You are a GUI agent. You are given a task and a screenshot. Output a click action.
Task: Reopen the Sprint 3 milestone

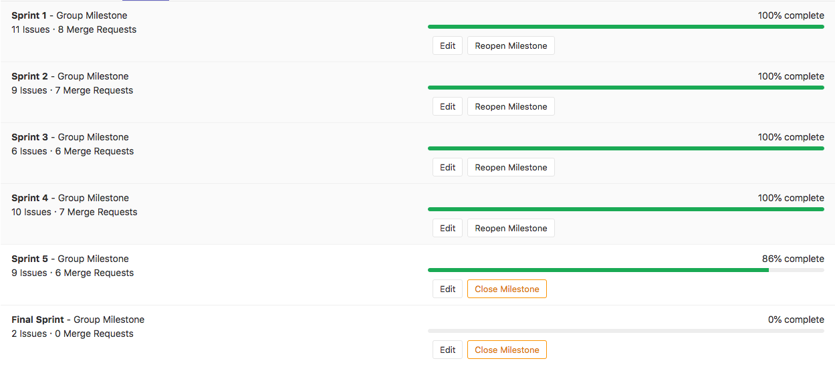(511, 168)
